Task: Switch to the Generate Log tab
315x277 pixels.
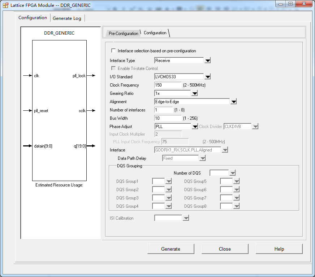Action: coord(67,18)
